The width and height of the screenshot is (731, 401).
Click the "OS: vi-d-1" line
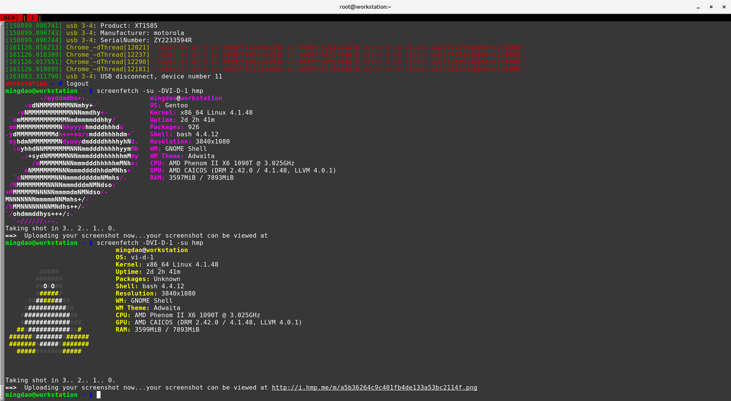134,257
